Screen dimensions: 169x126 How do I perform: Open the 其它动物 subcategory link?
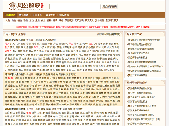pyautogui.click(x=71, y=74)
